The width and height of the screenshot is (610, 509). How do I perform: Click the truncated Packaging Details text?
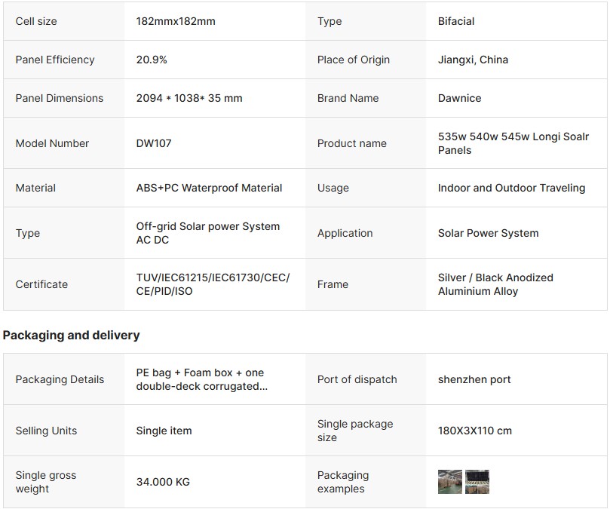click(x=200, y=379)
